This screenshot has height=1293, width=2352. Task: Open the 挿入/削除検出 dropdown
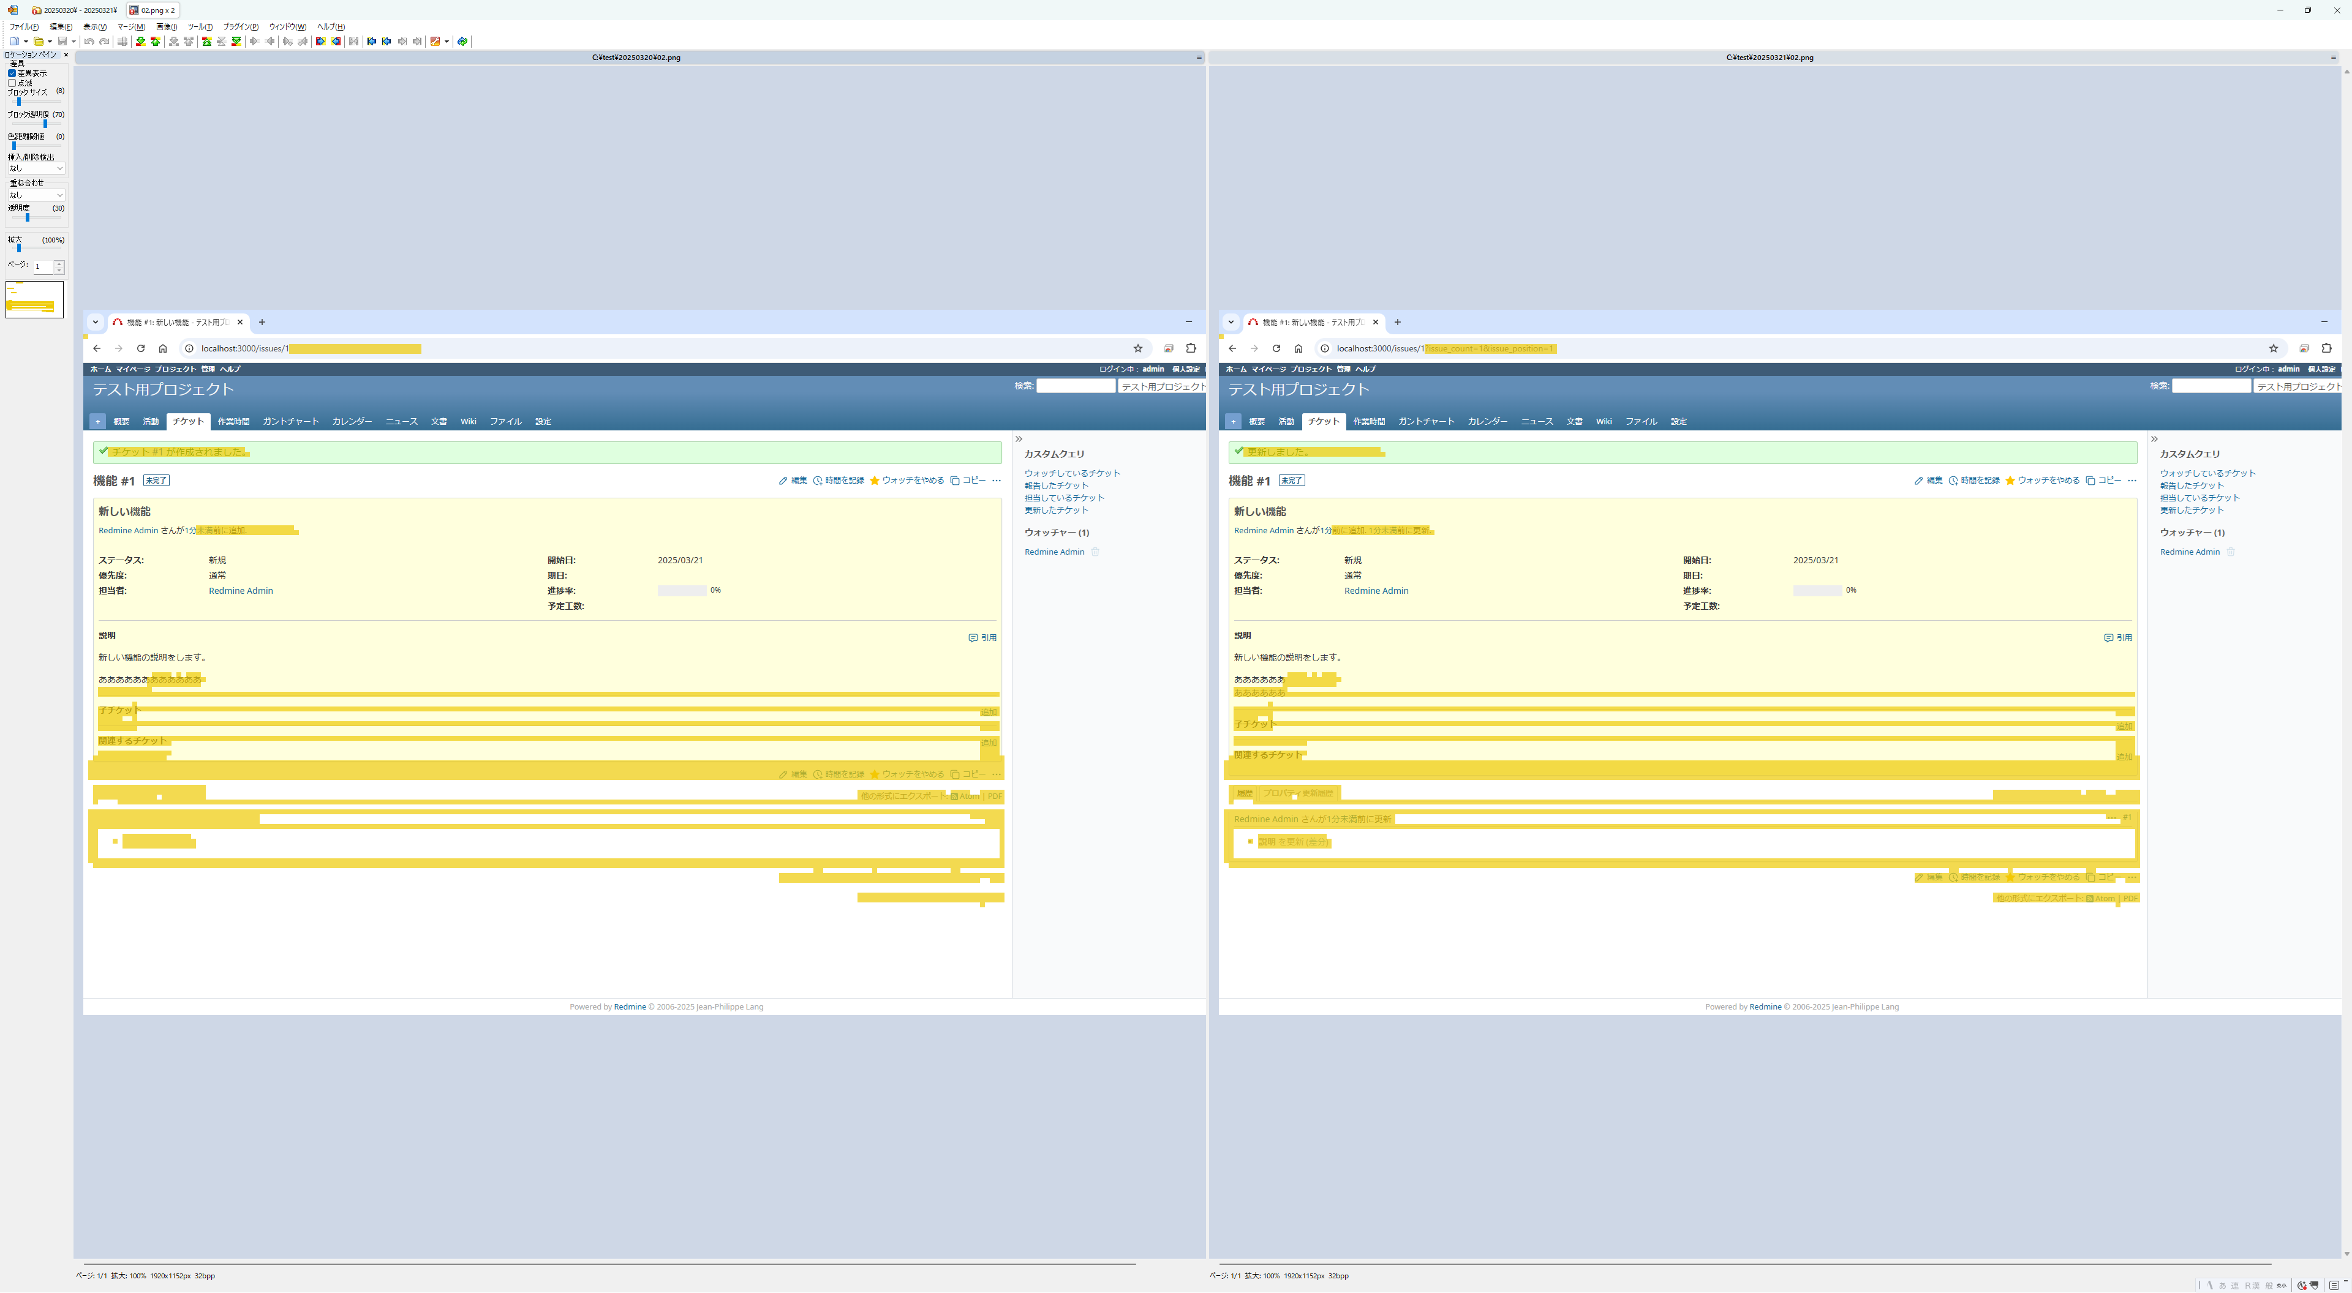[x=36, y=168]
